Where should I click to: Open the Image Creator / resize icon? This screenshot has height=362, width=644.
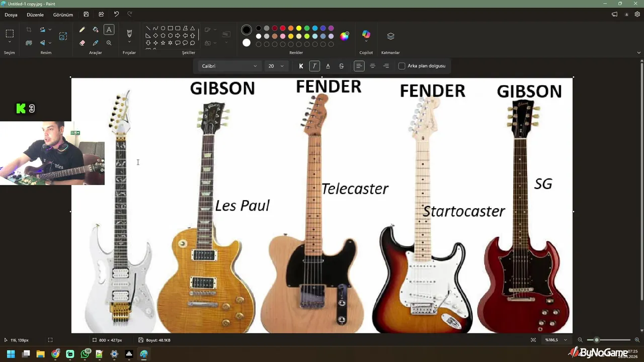[63, 36]
